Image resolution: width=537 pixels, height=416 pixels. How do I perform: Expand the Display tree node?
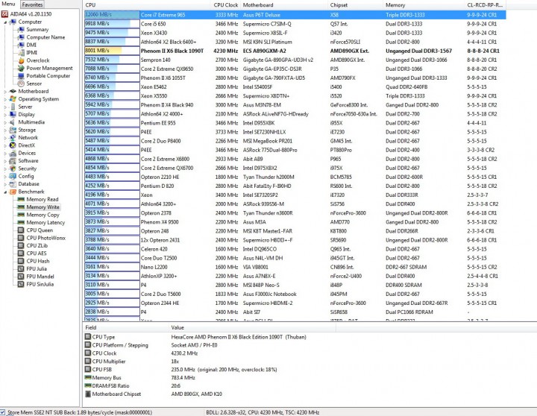pos(5,115)
